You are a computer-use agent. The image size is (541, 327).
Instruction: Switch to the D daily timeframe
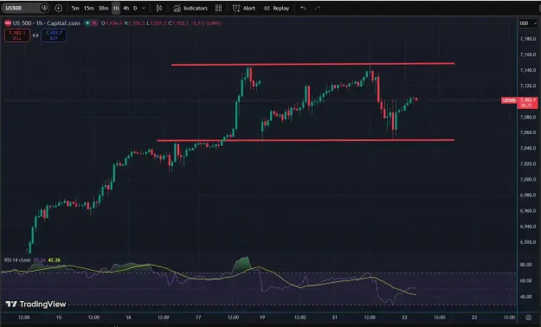point(135,8)
